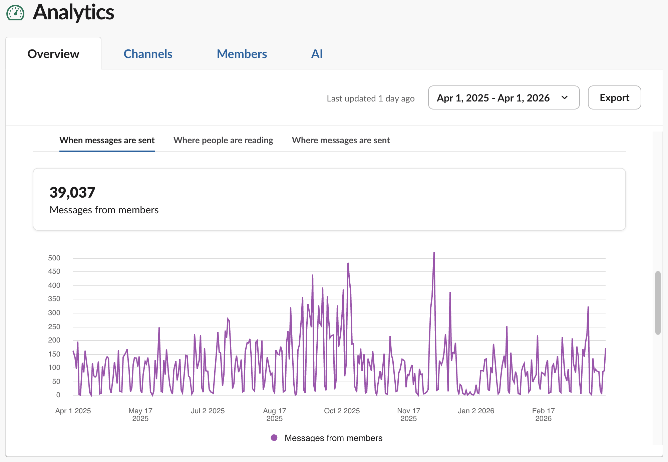Image resolution: width=668 pixels, height=462 pixels.
Task: Click the Oct 2 2025 axis label
Action: [x=342, y=411]
